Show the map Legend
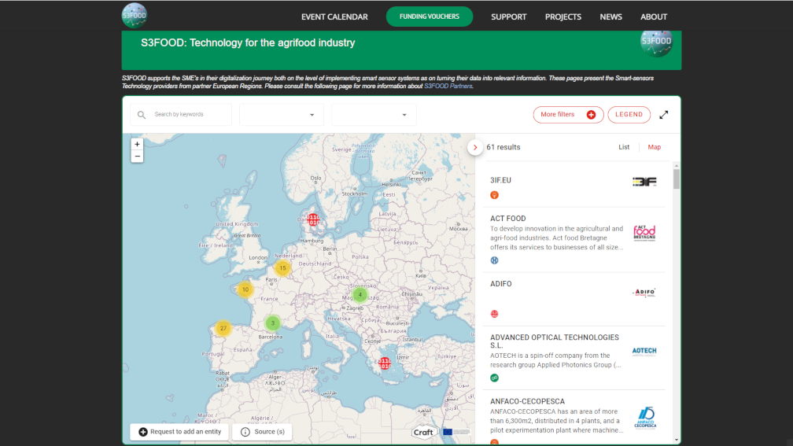Screen dimensions: 793x446 [x=629, y=115]
